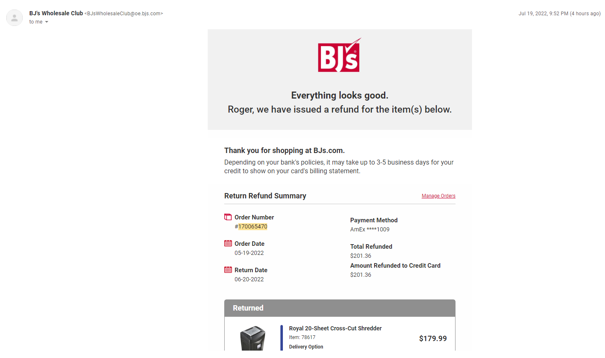Click the Royal 20-Sheet Cross-Cut Shredder title

click(335, 328)
